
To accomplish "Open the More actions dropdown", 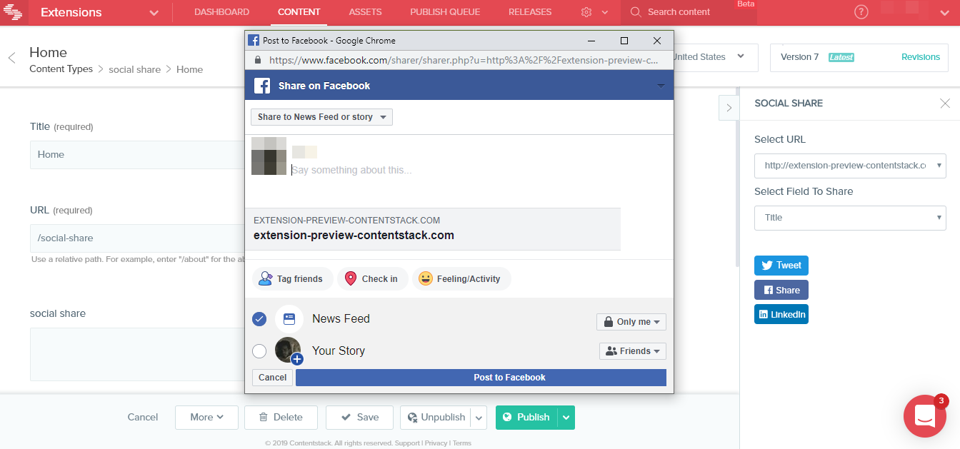I will (x=206, y=418).
